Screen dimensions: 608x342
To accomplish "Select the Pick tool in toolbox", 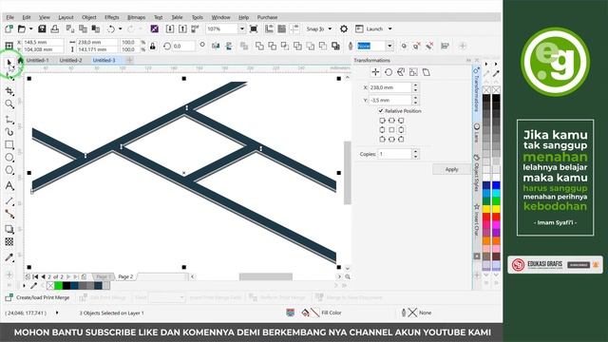I will tap(9, 63).
